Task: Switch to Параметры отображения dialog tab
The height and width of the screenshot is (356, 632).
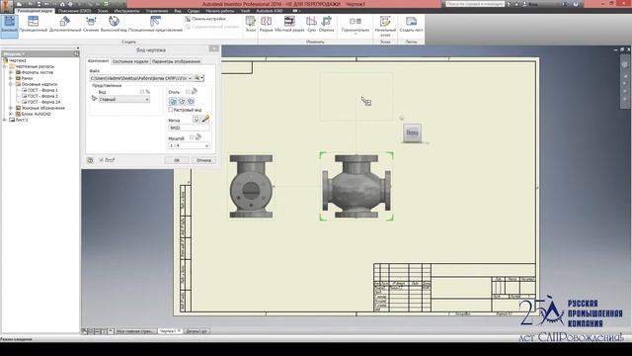Action: [x=176, y=61]
